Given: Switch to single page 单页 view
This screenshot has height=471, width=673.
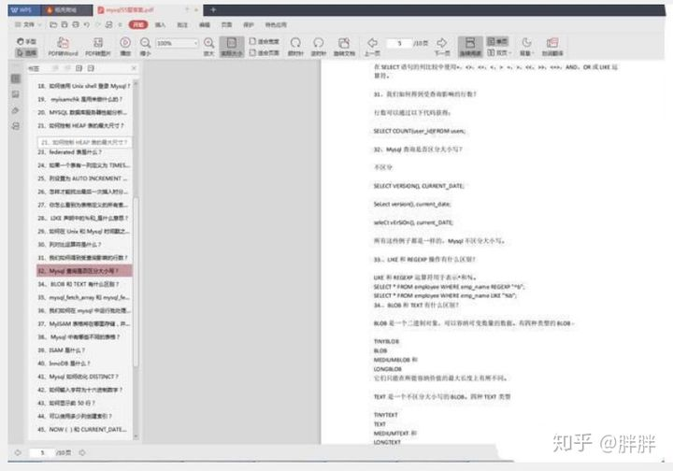Looking at the screenshot, I should [x=497, y=41].
